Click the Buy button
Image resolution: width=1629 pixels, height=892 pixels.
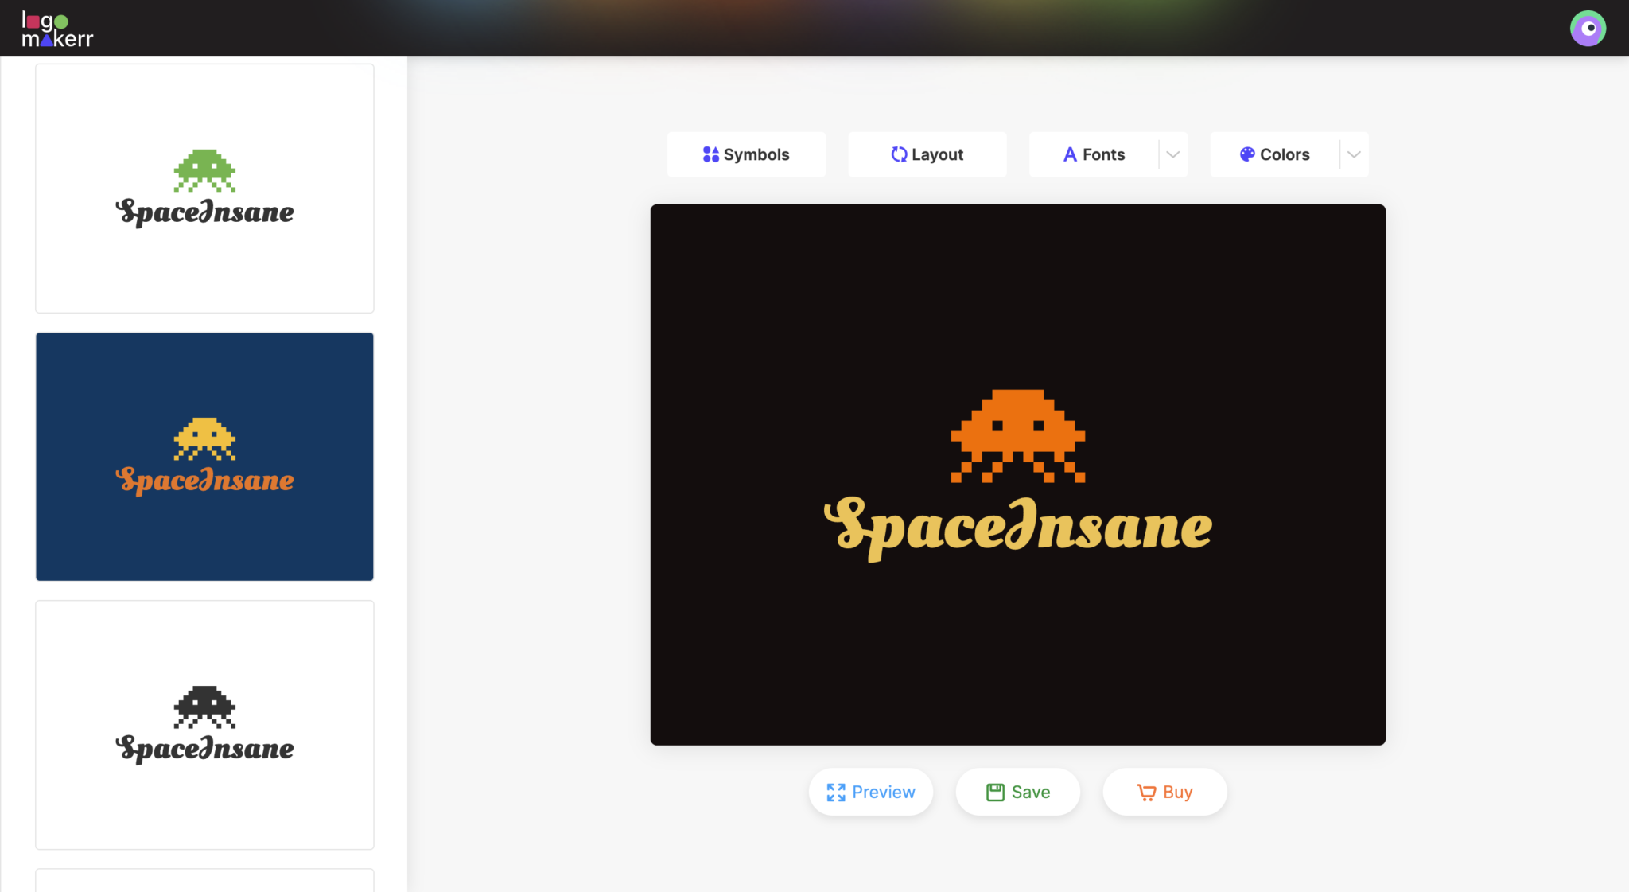pyautogui.click(x=1164, y=792)
